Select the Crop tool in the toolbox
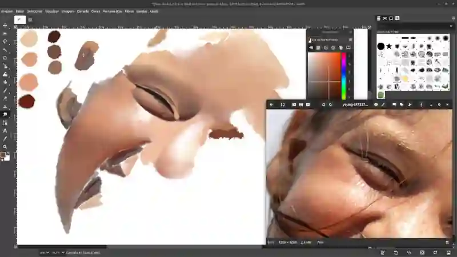Screen dimensions: 457x257 (5, 58)
